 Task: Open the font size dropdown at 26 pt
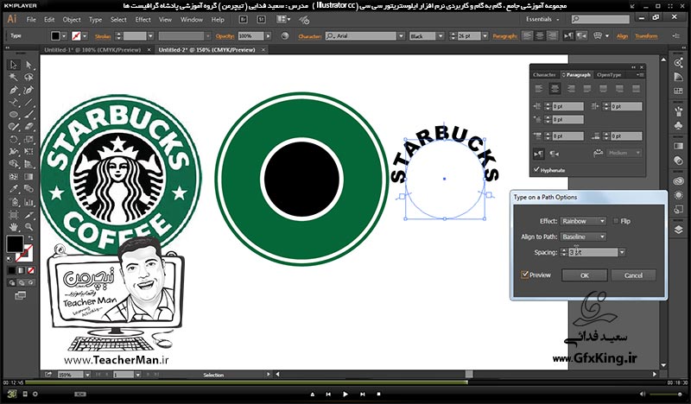(485, 36)
